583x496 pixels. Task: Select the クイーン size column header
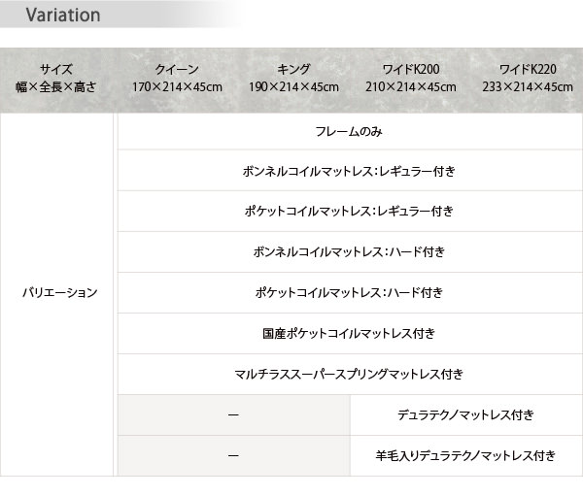tap(177, 79)
